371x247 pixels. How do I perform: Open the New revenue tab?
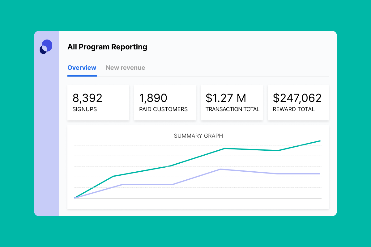[x=125, y=68]
